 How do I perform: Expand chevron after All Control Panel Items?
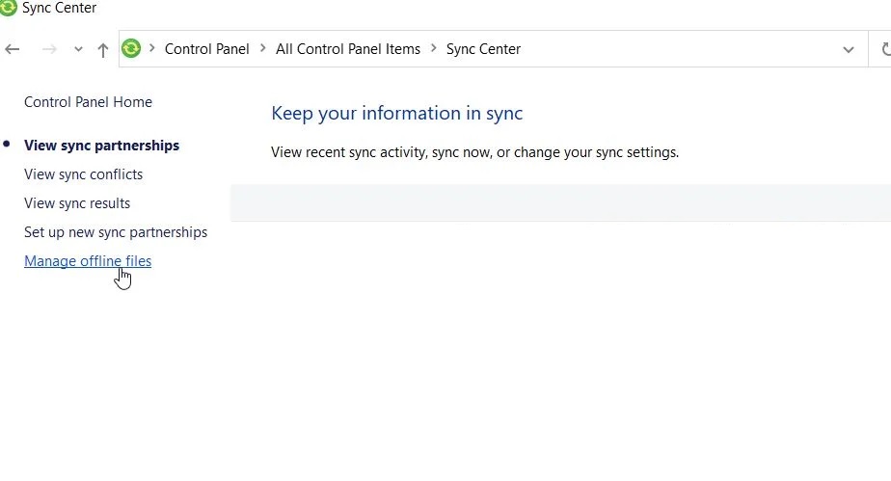[x=434, y=48]
